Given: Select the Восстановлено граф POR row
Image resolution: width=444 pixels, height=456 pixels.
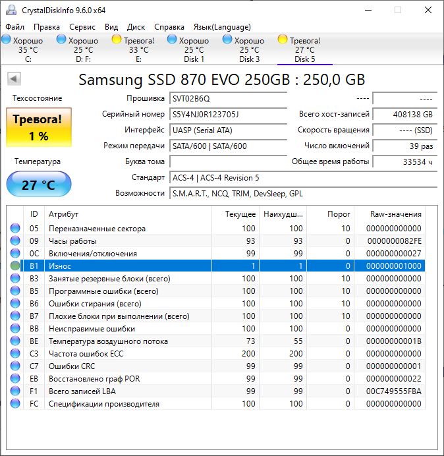Looking at the screenshot, I should [x=217, y=378].
